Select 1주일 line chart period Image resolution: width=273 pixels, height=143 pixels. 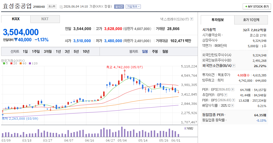pyautogui.click(x=36, y=51)
